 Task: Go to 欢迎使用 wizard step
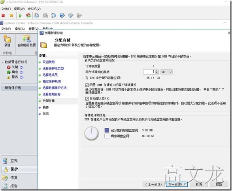49,62
